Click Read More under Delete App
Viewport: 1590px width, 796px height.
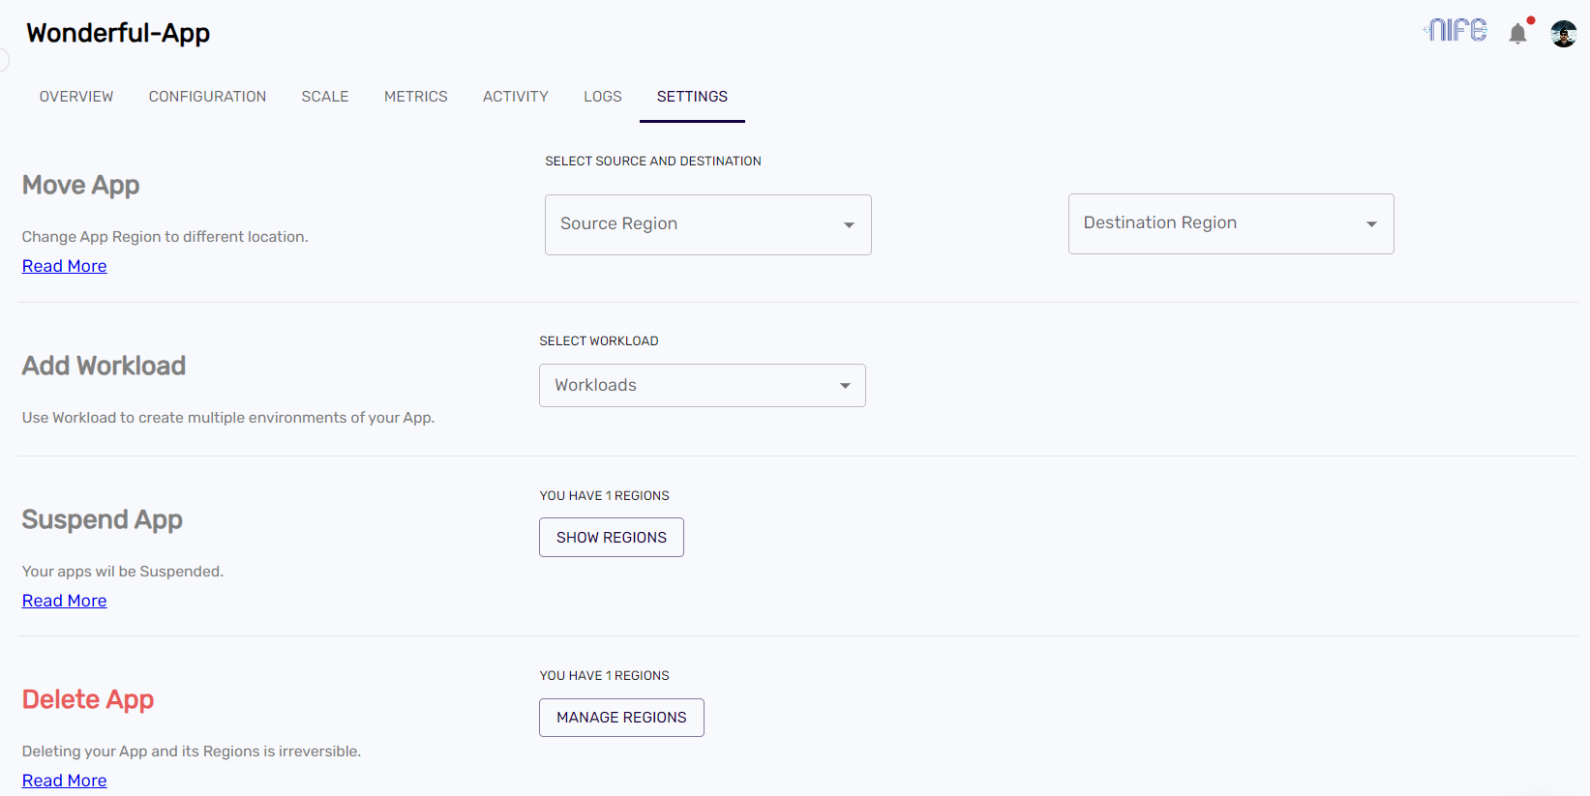click(65, 781)
